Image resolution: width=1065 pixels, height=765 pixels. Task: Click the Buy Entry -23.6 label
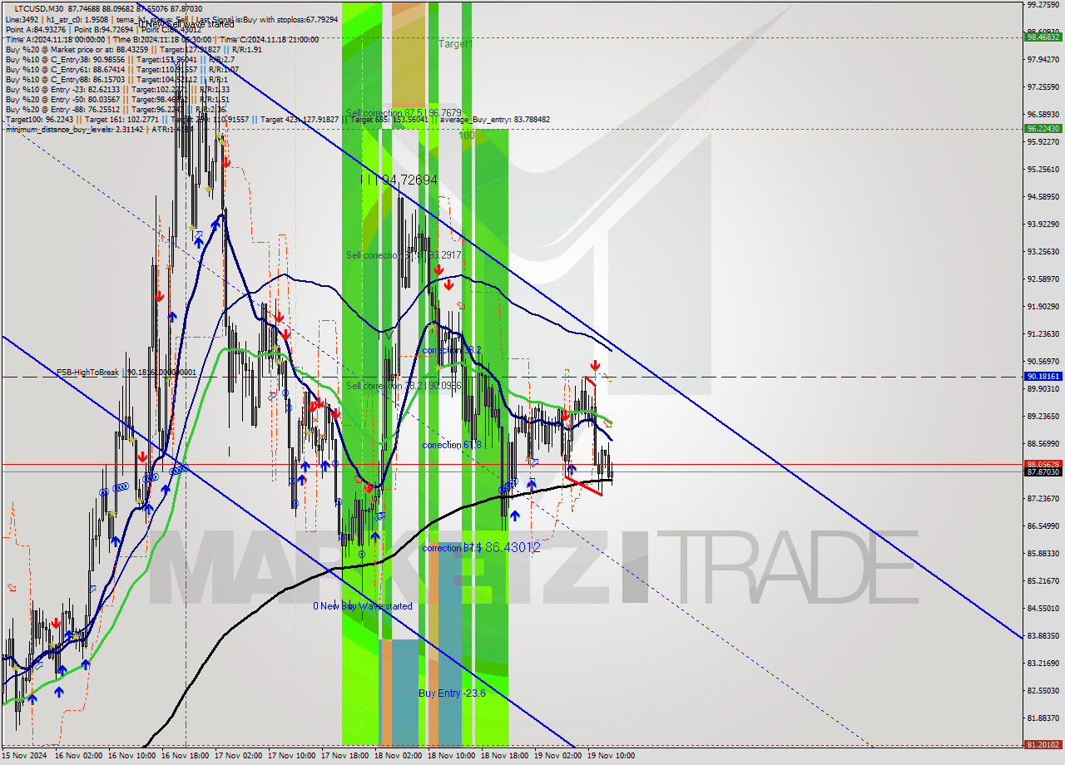[x=452, y=693]
